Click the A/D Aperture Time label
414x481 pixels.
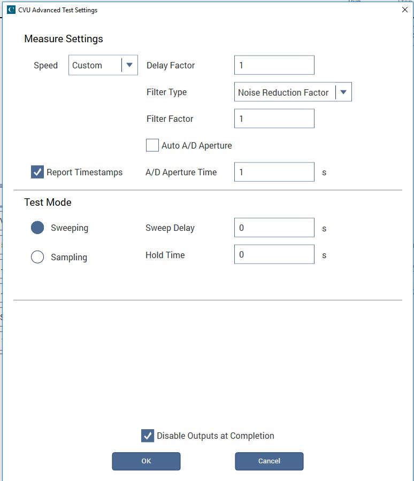[181, 173]
